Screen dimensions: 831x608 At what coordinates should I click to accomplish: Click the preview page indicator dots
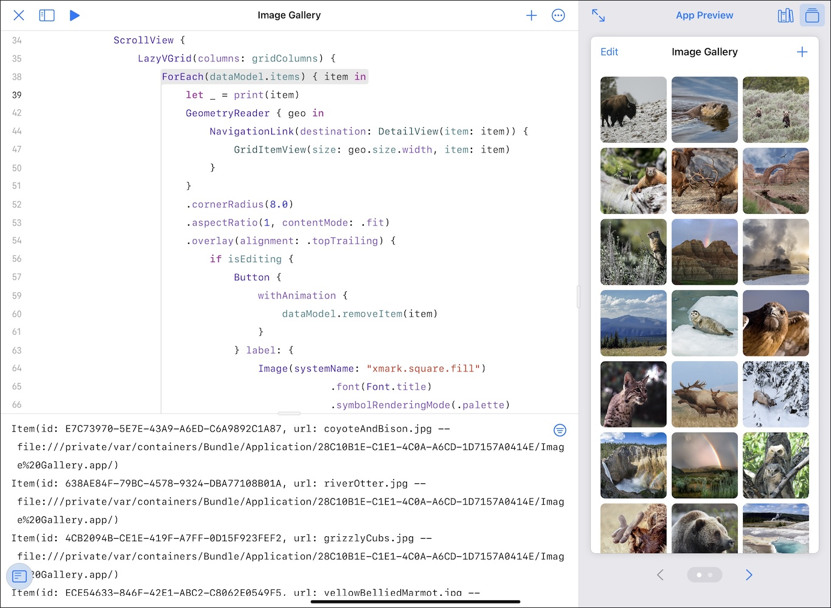704,575
